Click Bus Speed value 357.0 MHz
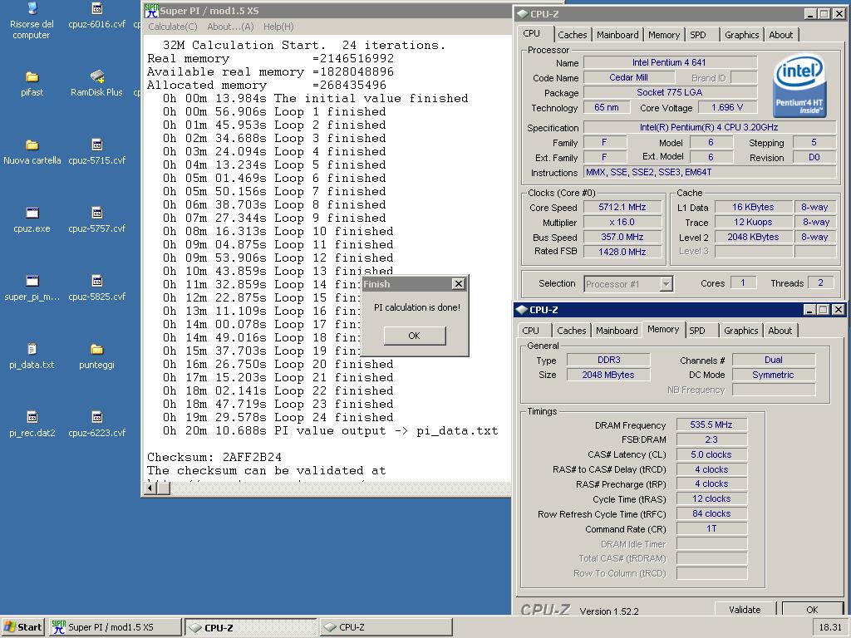This screenshot has height=638, width=851. click(x=622, y=237)
